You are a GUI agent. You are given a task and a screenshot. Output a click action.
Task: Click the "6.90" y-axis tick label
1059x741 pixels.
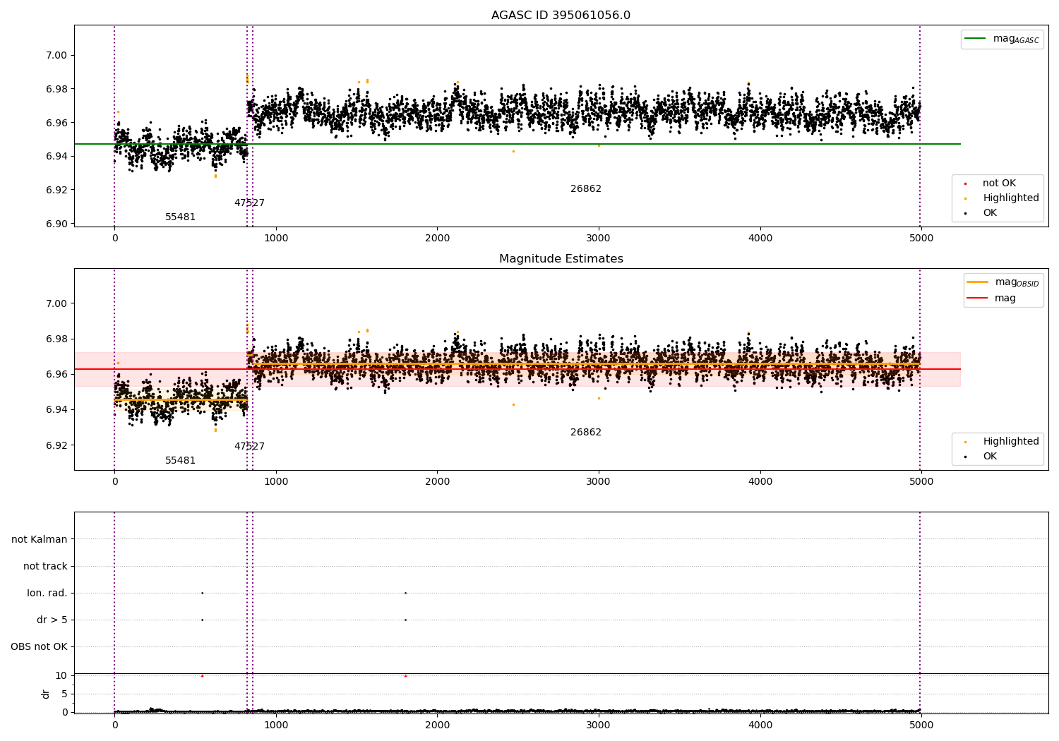pos(56,224)
